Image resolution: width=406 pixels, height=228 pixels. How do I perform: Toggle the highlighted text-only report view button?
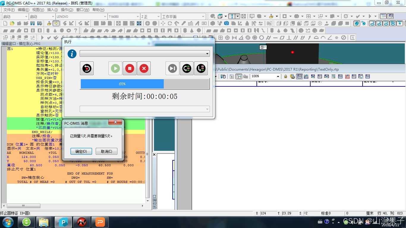(x=299, y=76)
